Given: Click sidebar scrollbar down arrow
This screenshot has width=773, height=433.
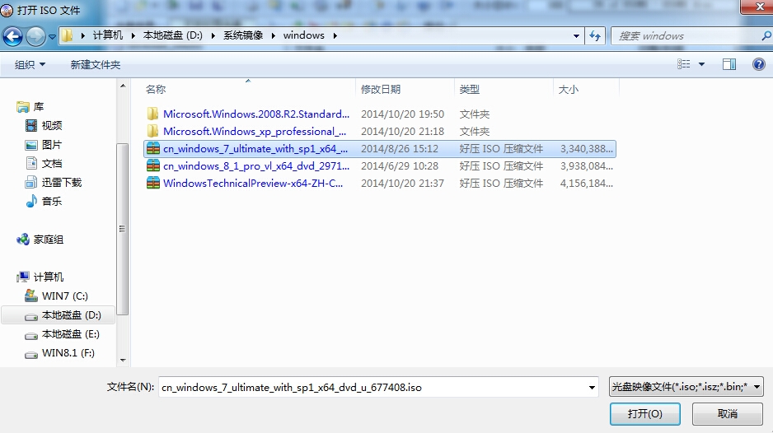Looking at the screenshot, I should pos(123,361).
